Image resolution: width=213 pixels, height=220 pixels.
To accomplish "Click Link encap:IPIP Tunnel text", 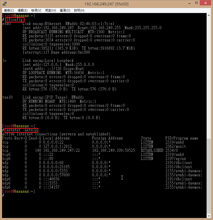I will [x=45, y=97].
